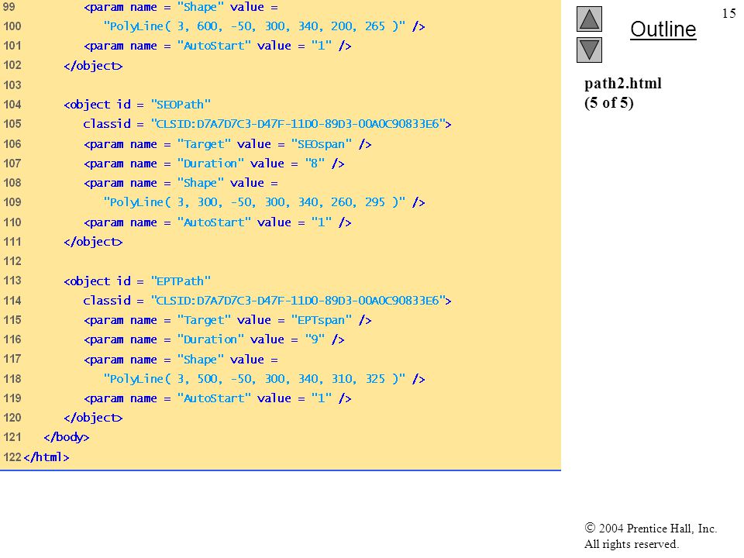Viewport: 744px width, 558px height.
Task: Click the Duration value "9"
Action: coord(315,339)
